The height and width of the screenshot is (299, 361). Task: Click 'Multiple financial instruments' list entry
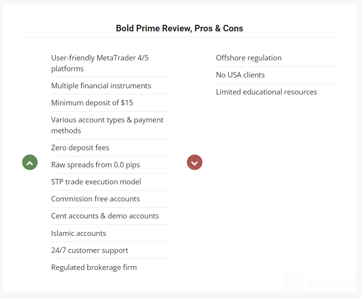pyautogui.click(x=101, y=86)
